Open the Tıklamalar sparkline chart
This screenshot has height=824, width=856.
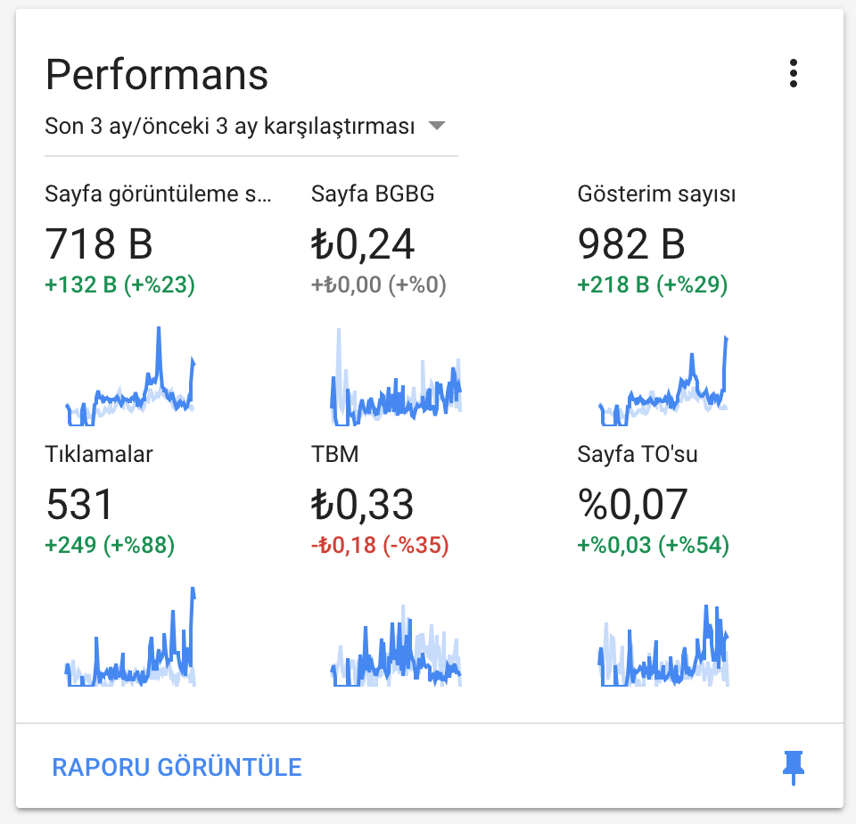pos(130,636)
